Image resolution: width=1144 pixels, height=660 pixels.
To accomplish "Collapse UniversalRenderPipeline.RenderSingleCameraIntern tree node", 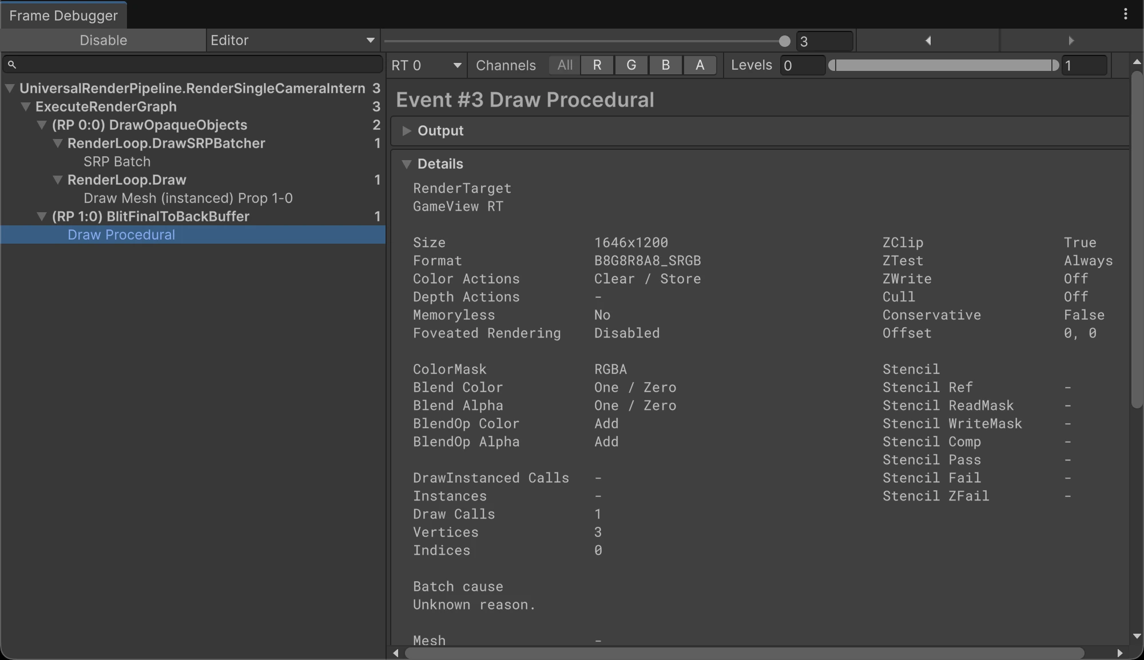I will pyautogui.click(x=10, y=88).
